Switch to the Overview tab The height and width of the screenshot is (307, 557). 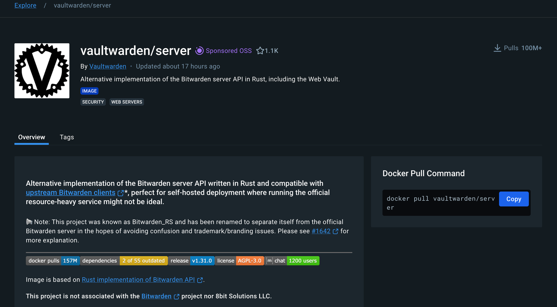click(31, 137)
